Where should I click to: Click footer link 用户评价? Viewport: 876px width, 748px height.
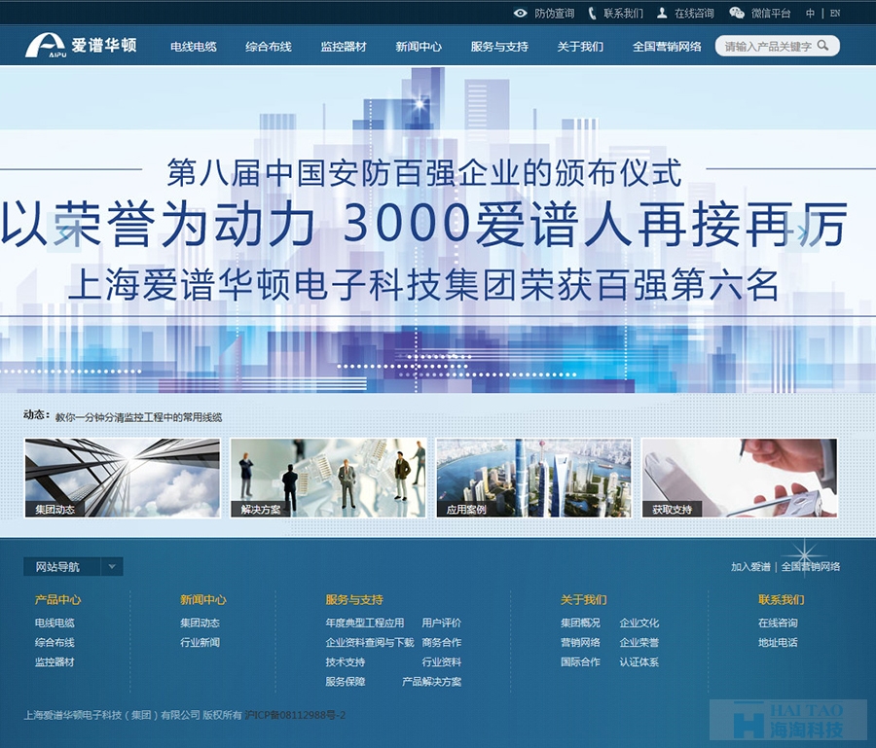pos(441,623)
